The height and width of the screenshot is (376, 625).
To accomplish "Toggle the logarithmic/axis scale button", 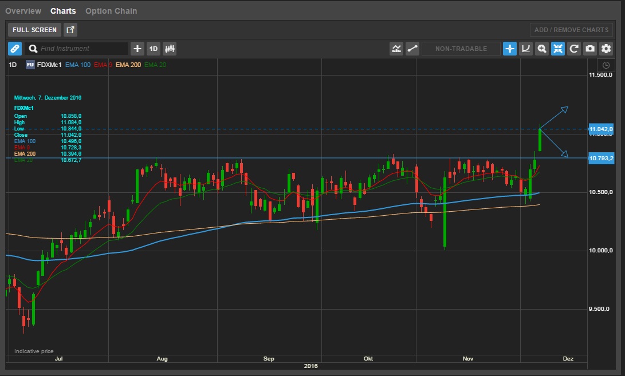I will click(525, 49).
